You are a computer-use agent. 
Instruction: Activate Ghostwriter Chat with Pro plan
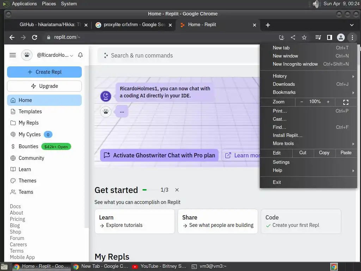click(159, 155)
